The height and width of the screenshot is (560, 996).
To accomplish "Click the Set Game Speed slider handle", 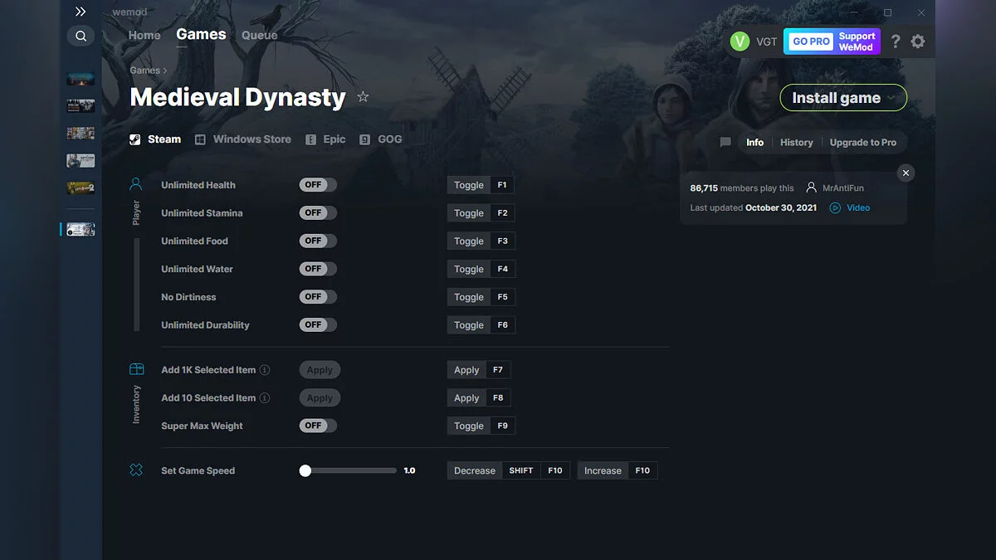I will point(305,470).
